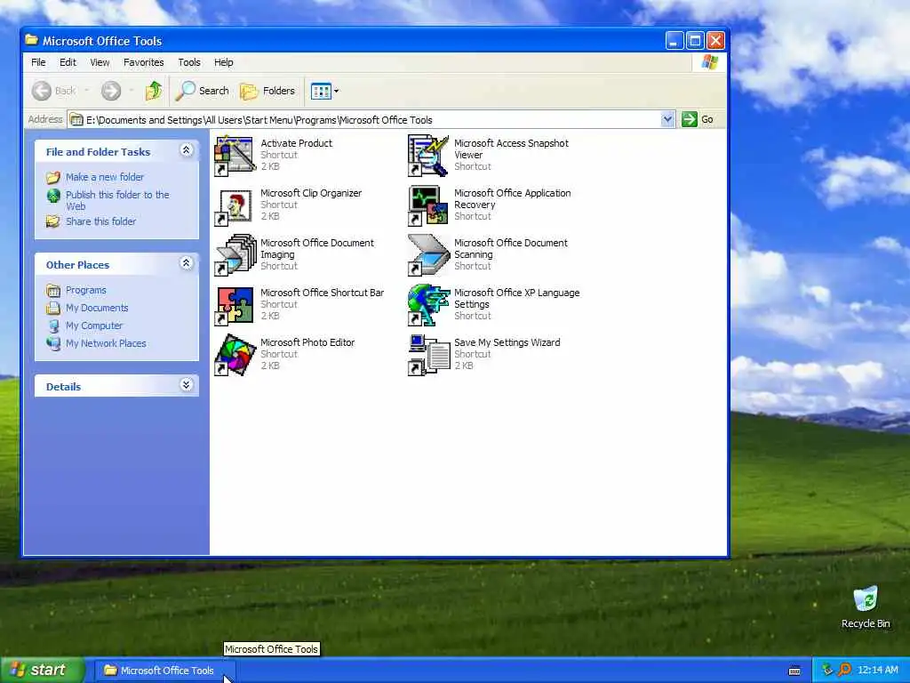Open the Help menu
910x683 pixels.
pyautogui.click(x=223, y=62)
